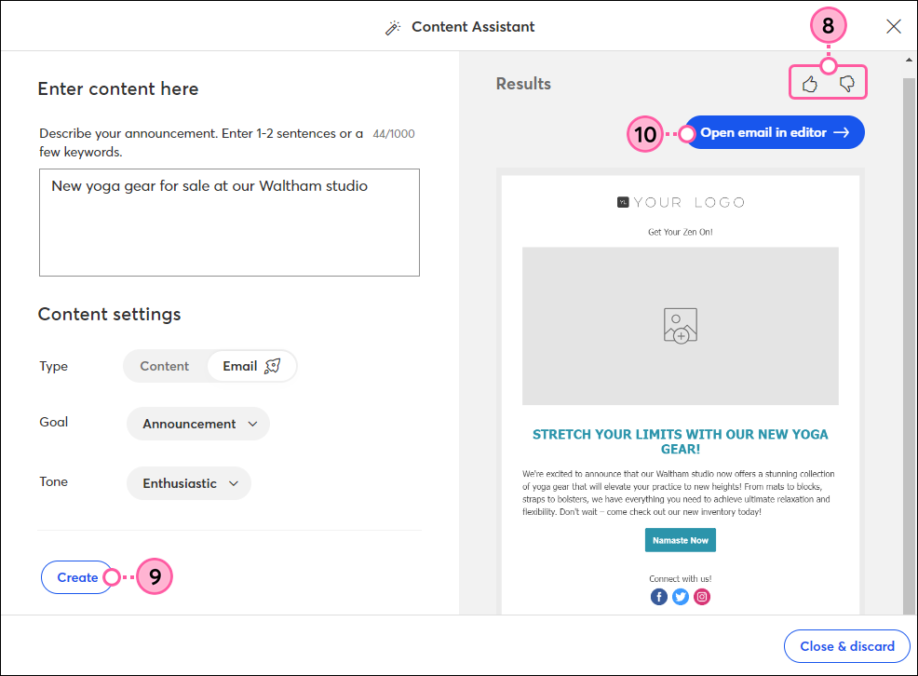Click inside the announcement description text box
This screenshot has height=676, width=918.
228,222
